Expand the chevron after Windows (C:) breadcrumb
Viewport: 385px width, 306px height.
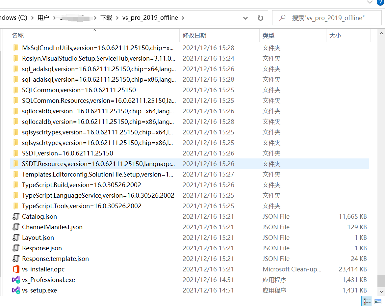pos(32,18)
